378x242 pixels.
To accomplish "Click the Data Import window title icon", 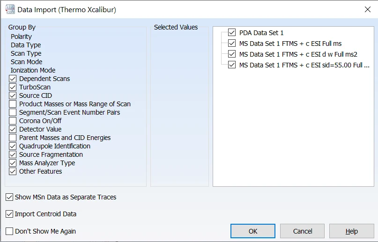I will [x=10, y=9].
